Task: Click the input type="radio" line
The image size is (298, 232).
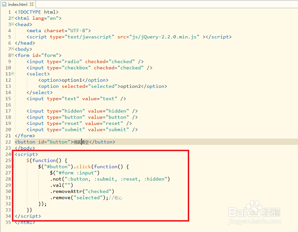Action: pyautogui.click(x=85, y=61)
